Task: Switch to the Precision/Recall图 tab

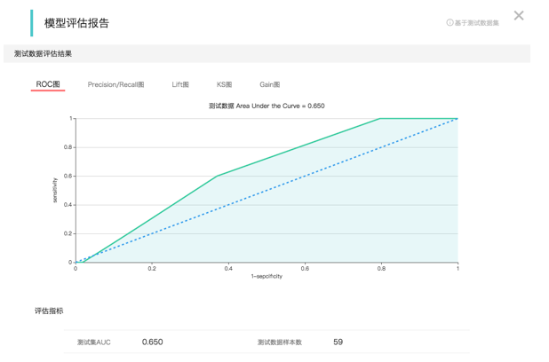Action: pos(115,85)
